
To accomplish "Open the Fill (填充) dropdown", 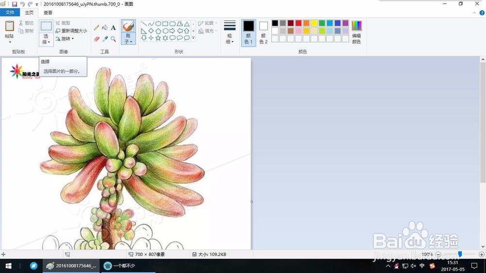I will [208, 31].
